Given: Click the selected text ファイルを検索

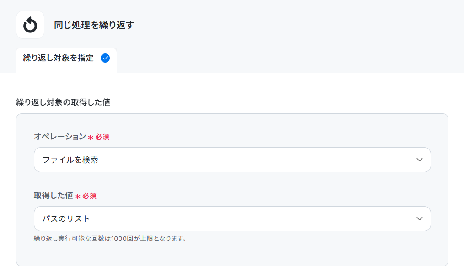Looking at the screenshot, I should coord(70,160).
